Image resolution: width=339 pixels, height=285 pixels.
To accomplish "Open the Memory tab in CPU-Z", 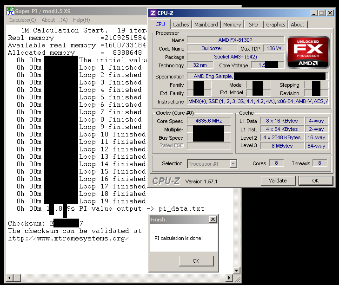I will 232,25.
